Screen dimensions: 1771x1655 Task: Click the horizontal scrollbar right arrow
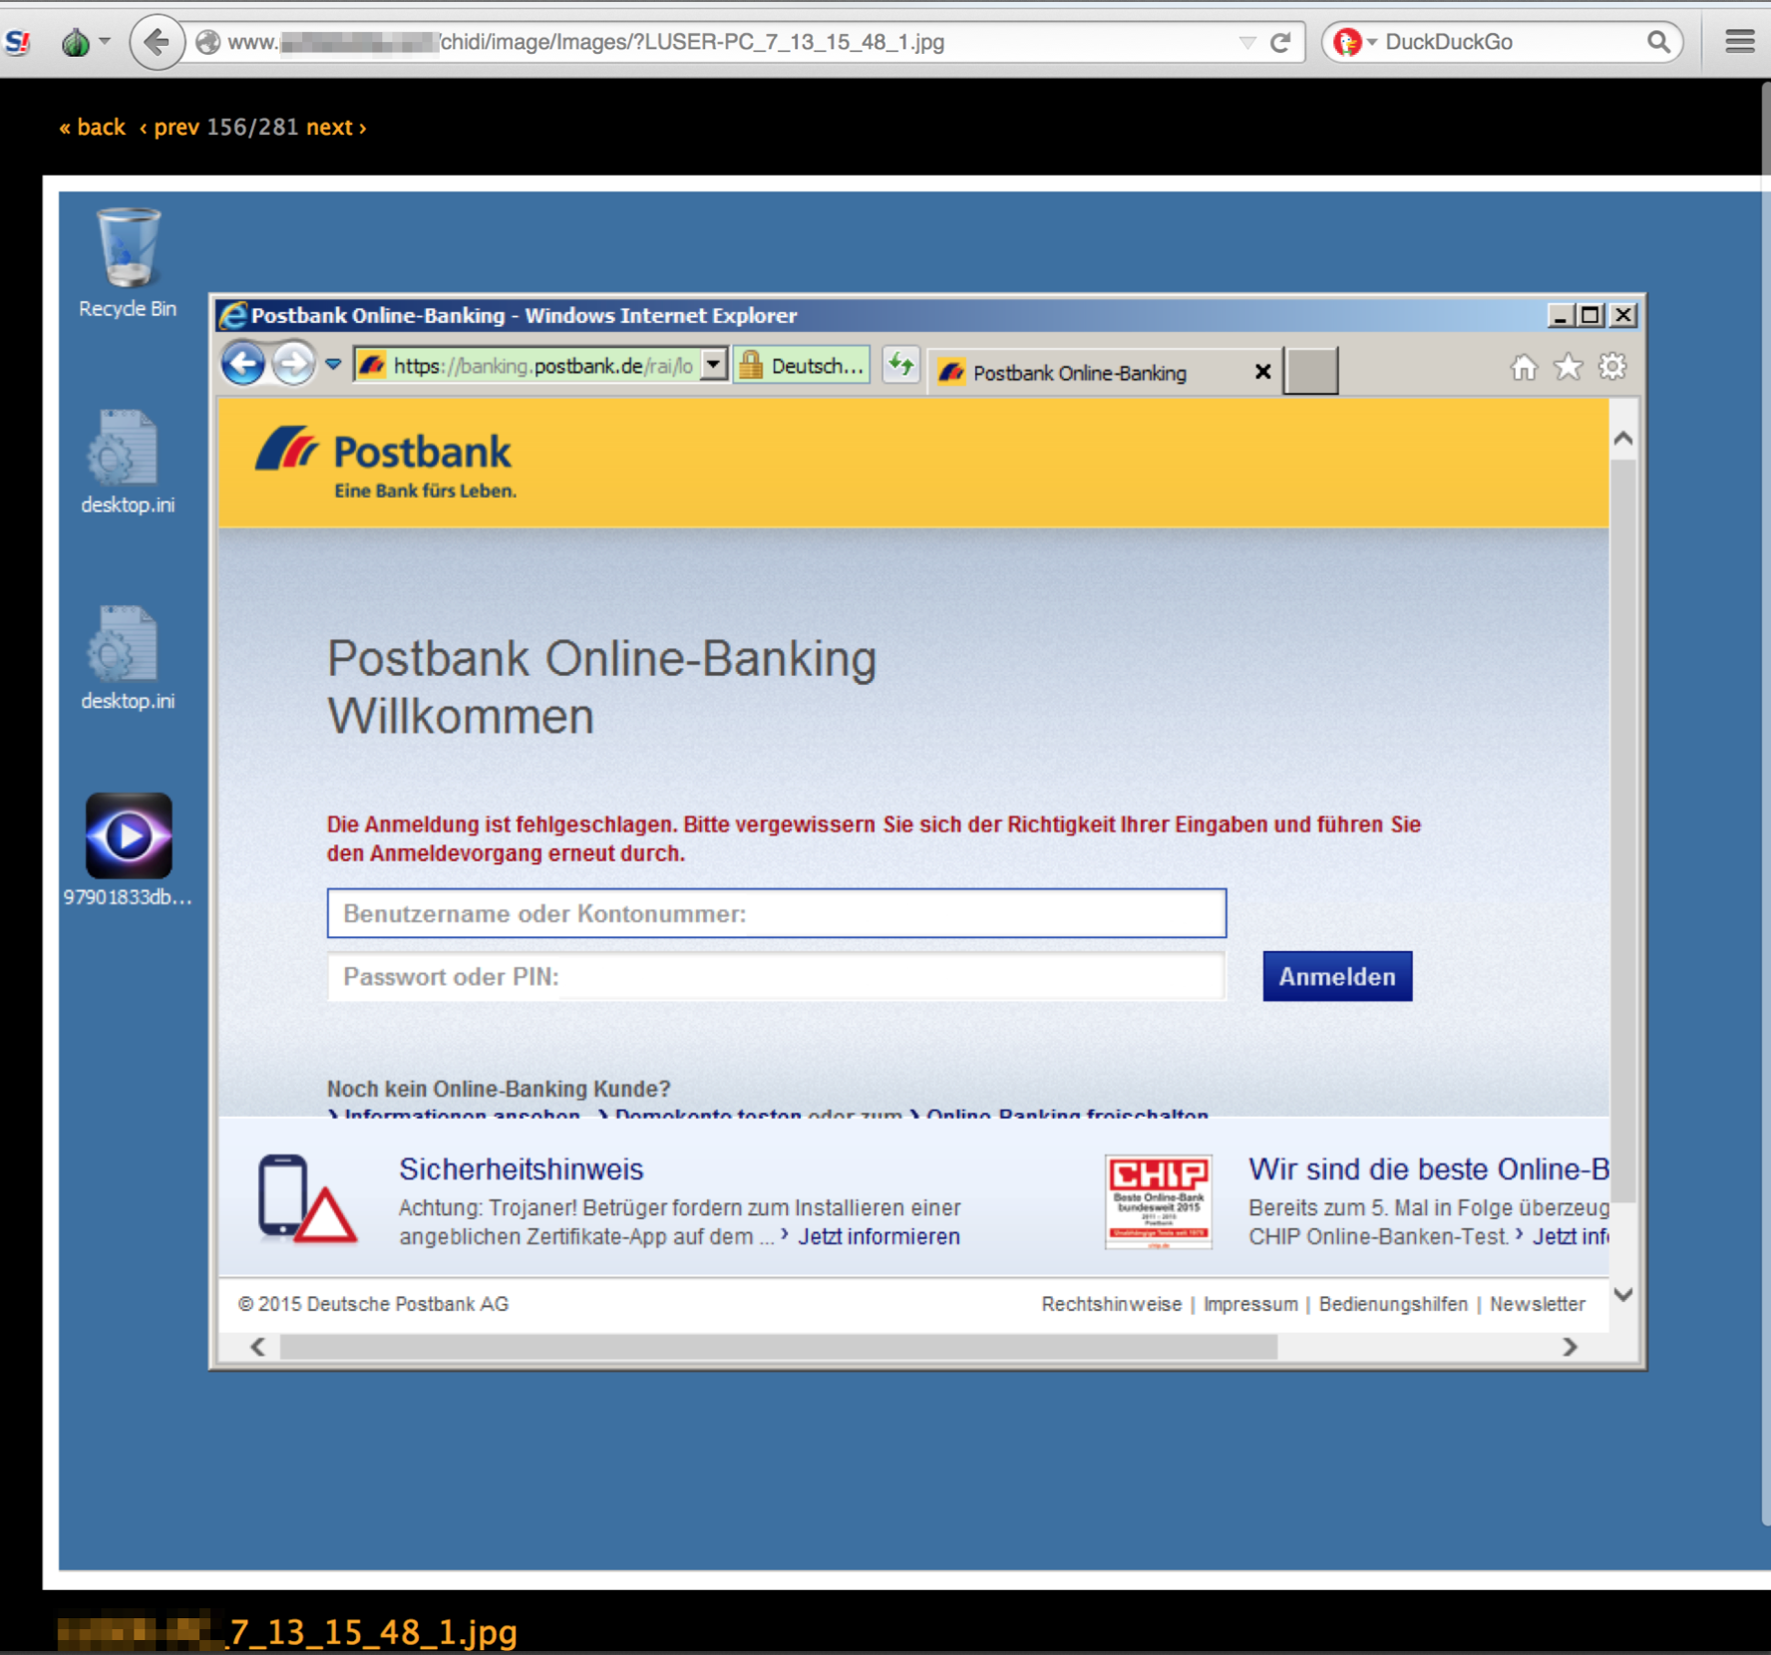pyautogui.click(x=1570, y=1347)
